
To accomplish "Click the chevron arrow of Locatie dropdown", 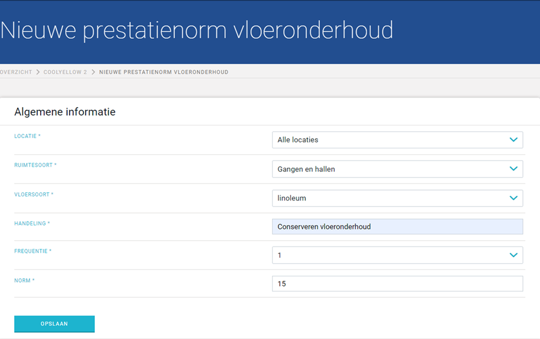I will point(514,140).
